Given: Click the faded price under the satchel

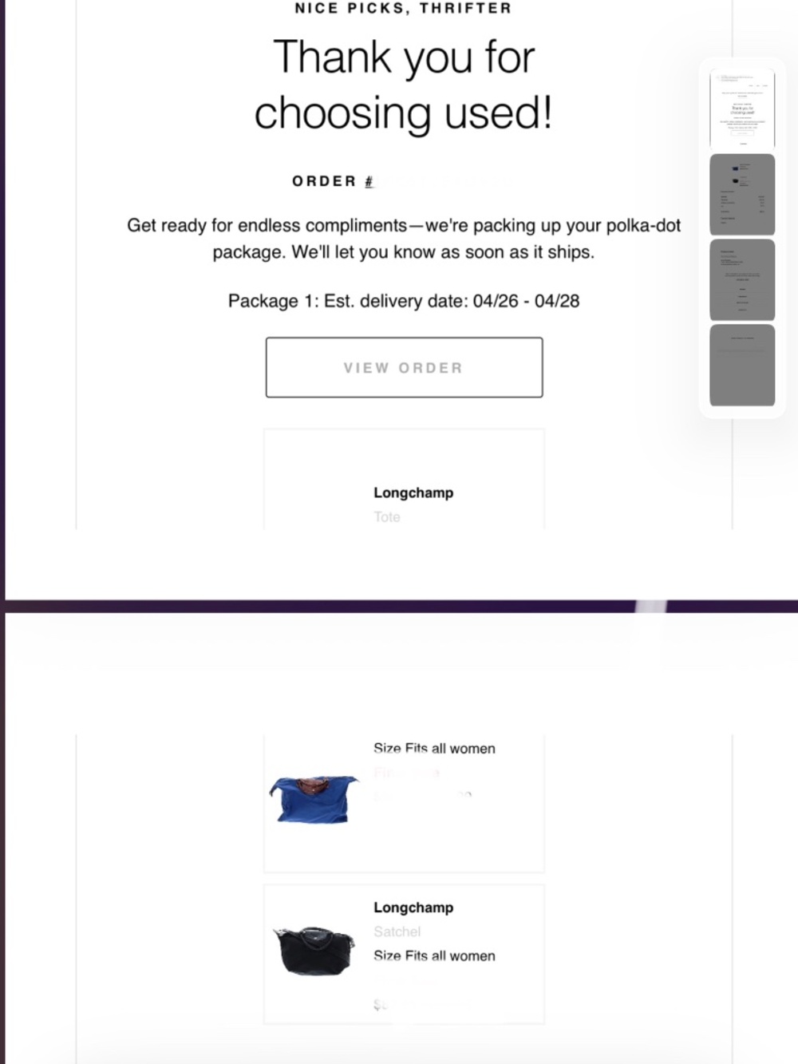Looking at the screenshot, I should [x=381, y=1004].
